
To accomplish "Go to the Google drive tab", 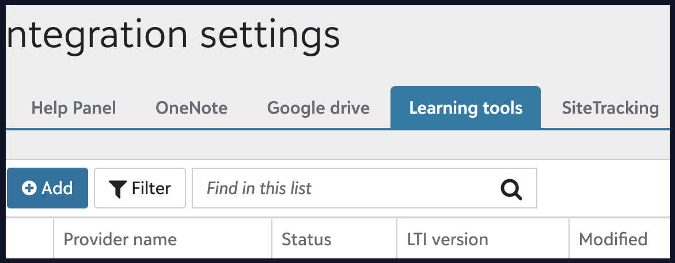I will click(318, 108).
